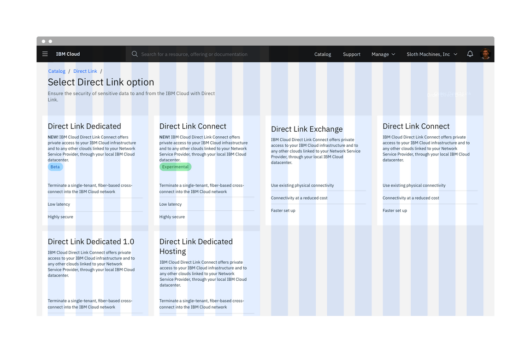The width and height of the screenshot is (531, 353).
Task: Open Catalog in the header
Action: [322, 54]
